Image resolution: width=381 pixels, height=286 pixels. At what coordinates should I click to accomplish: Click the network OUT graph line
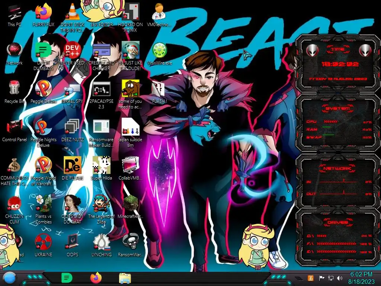click(338, 193)
